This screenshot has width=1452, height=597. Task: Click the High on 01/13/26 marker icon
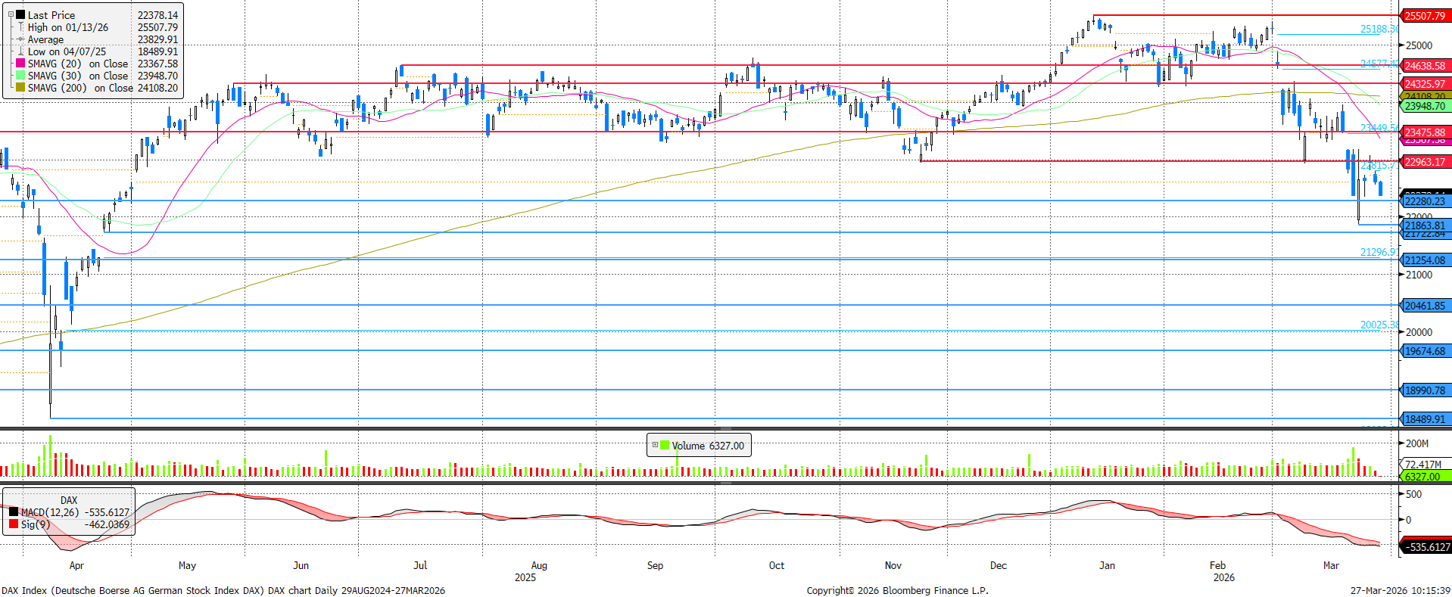click(x=20, y=27)
